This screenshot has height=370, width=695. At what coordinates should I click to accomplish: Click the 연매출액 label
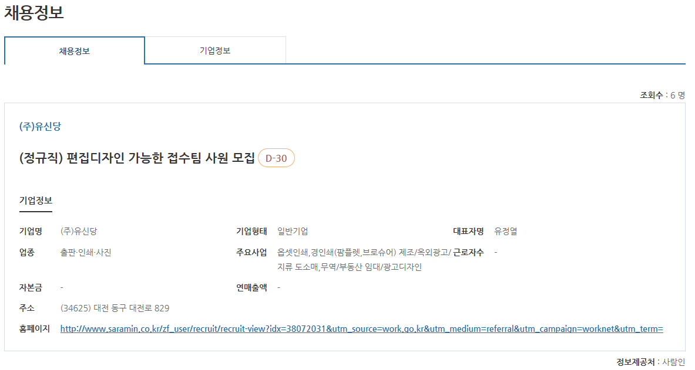pyautogui.click(x=251, y=288)
